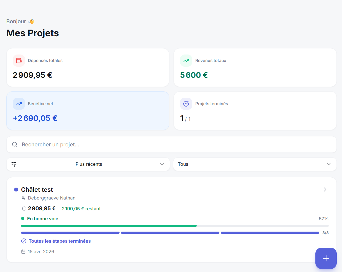Click the green status dot next to En bonne voie
The width and height of the screenshot is (342, 272).
23,219
